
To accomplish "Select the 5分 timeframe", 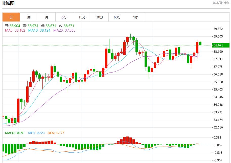I will coord(64,17).
